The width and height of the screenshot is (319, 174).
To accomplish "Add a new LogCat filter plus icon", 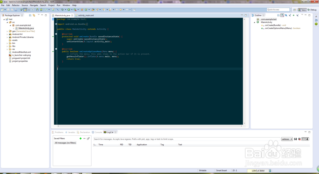I will 81,138.
